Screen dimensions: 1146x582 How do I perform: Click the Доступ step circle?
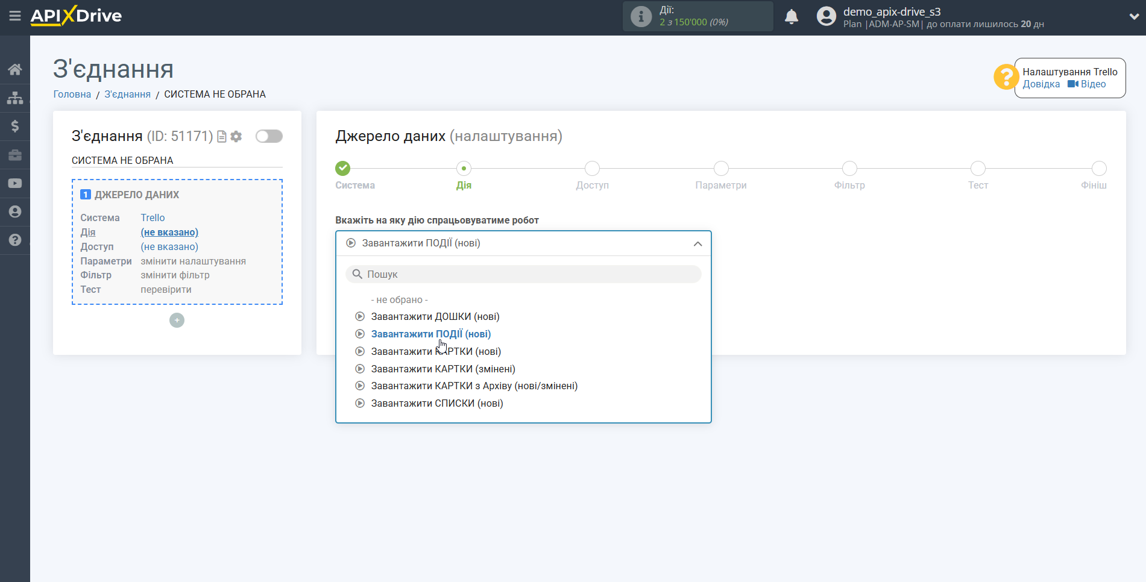pyautogui.click(x=593, y=168)
